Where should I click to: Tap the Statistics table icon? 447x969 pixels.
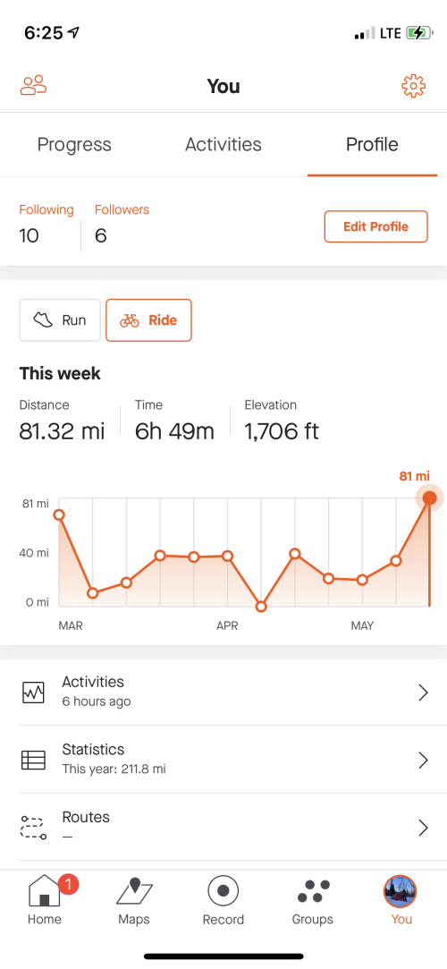[x=33, y=760]
